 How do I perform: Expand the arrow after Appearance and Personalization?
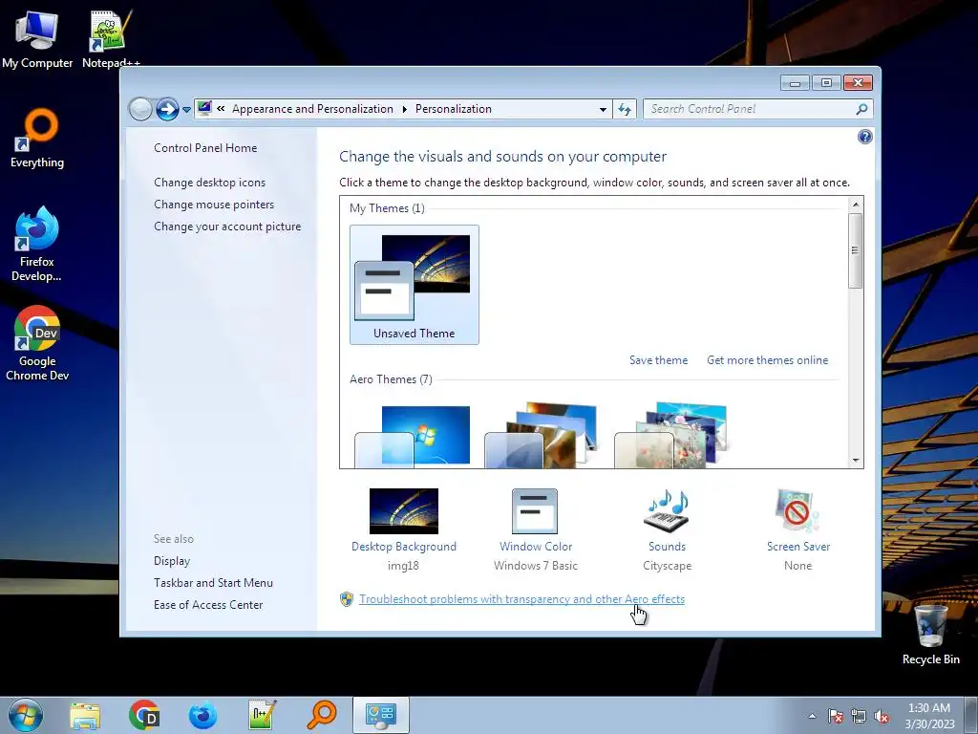tap(404, 109)
